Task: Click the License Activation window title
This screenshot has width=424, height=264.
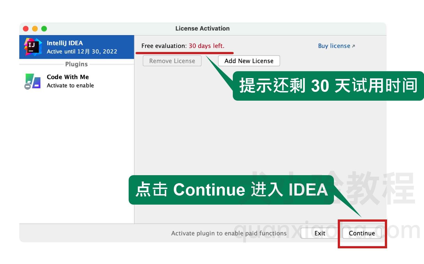Action: (202, 28)
